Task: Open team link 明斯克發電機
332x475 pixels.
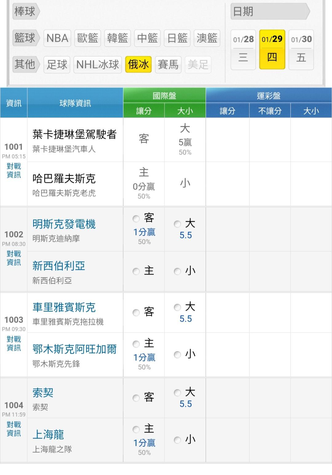Action: tap(64, 224)
